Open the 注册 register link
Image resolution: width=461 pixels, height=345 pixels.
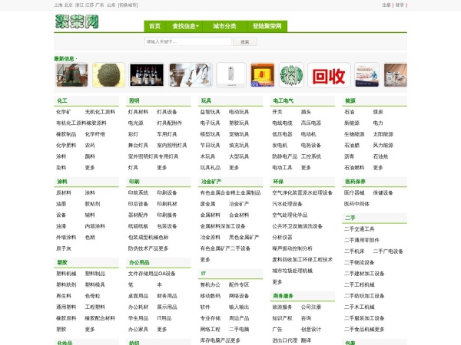coord(386,5)
